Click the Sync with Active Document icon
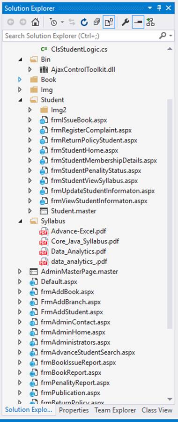 click(x=72, y=22)
